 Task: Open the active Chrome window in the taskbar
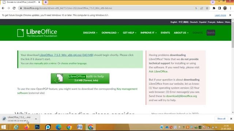(x=90, y=127)
